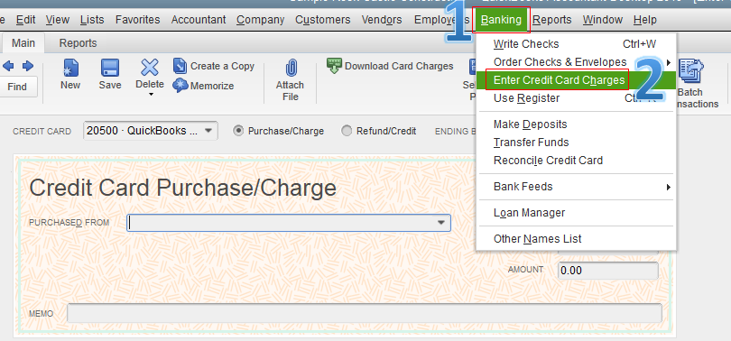Click the Batch Transactions icon
The image size is (731, 341).
pyautogui.click(x=691, y=72)
